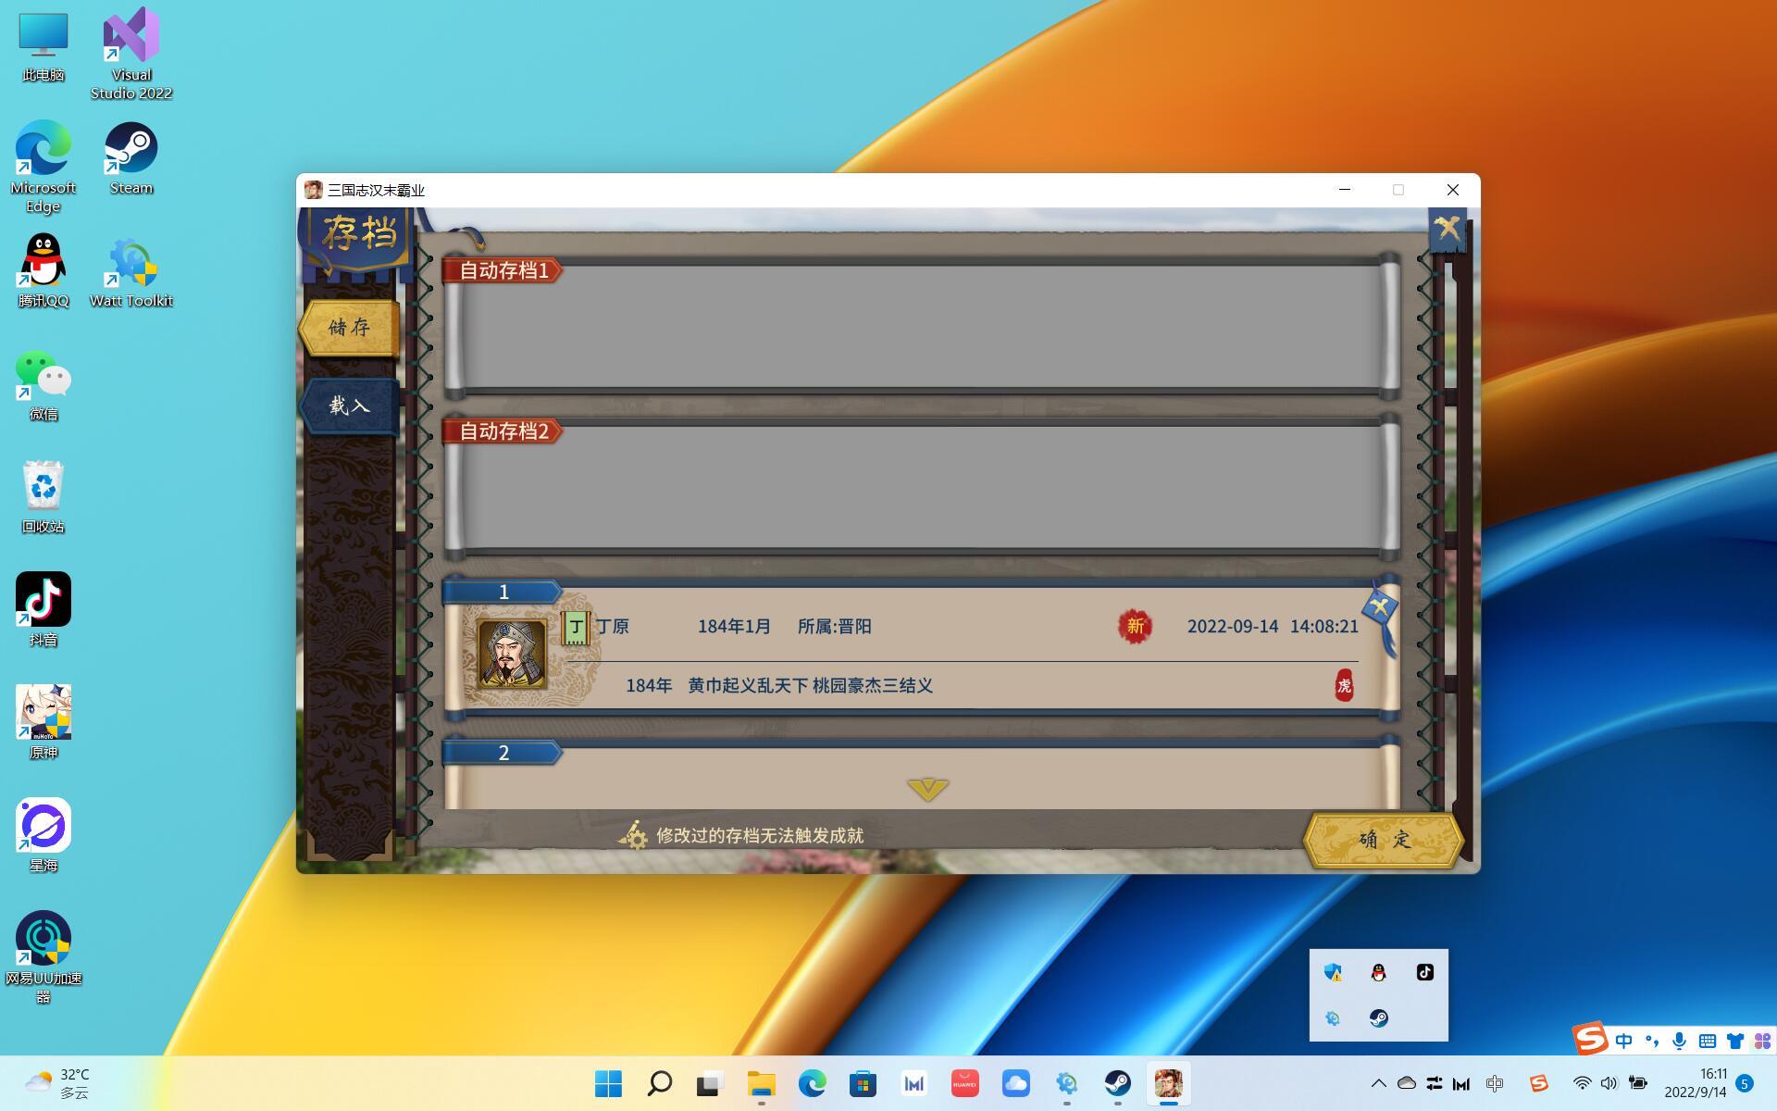Image resolution: width=1777 pixels, height=1111 pixels.
Task: Open Microsoft Store from the taskbar
Action: coord(863,1083)
